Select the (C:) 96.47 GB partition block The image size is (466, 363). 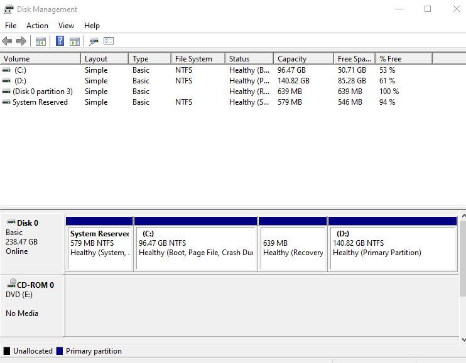click(x=195, y=244)
